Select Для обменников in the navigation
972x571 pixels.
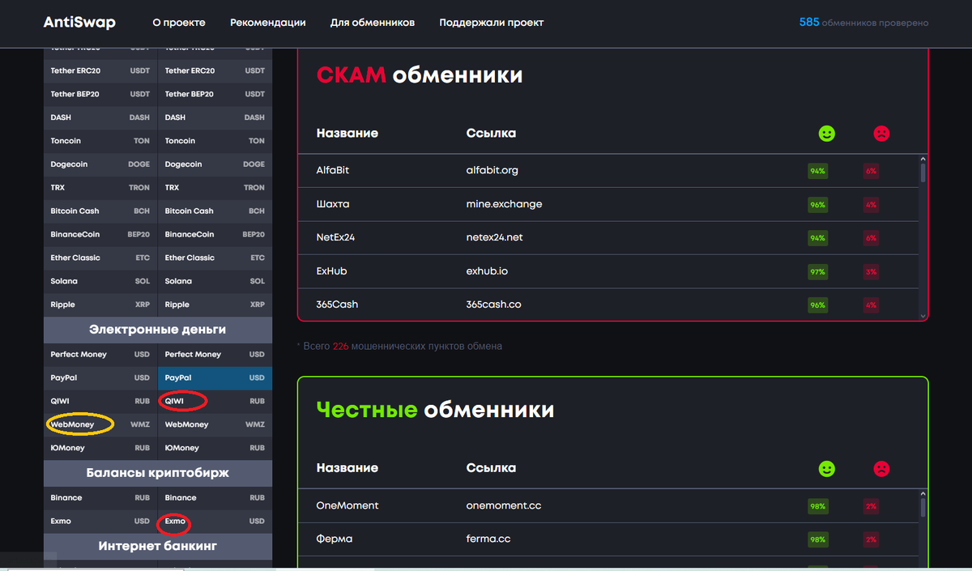tap(373, 23)
